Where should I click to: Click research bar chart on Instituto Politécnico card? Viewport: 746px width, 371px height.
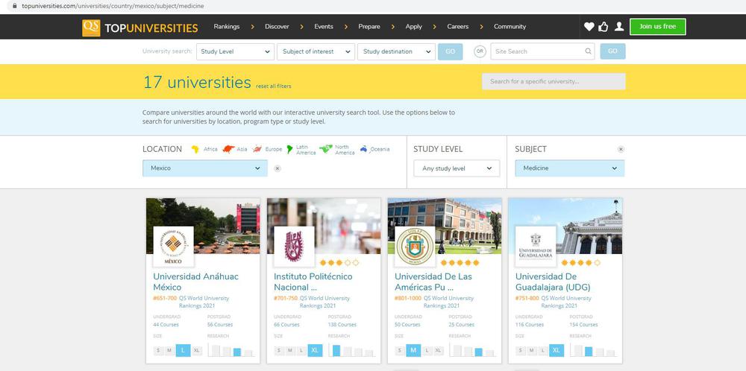click(x=352, y=351)
